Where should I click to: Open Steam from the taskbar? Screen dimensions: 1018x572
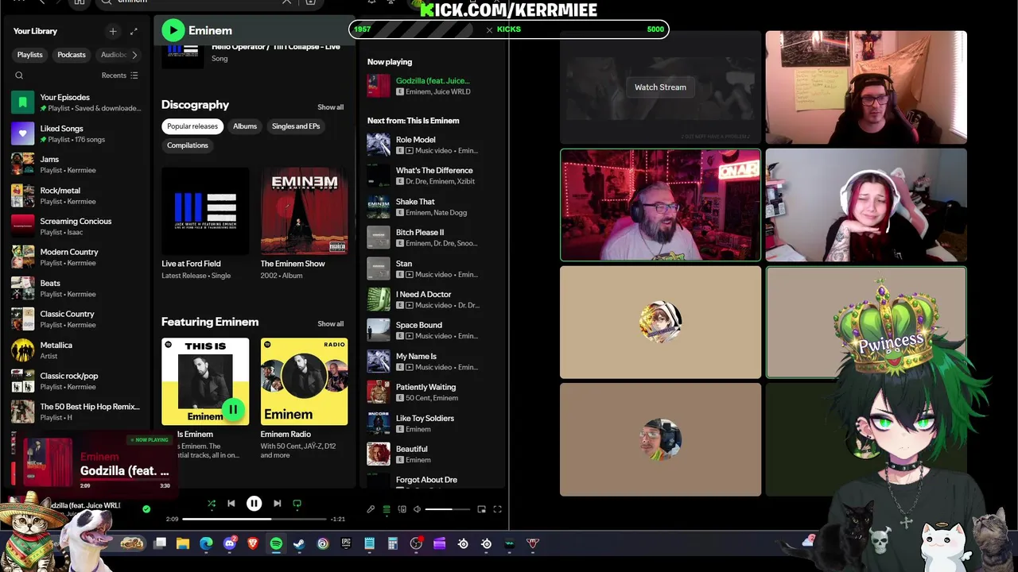pos(299,543)
